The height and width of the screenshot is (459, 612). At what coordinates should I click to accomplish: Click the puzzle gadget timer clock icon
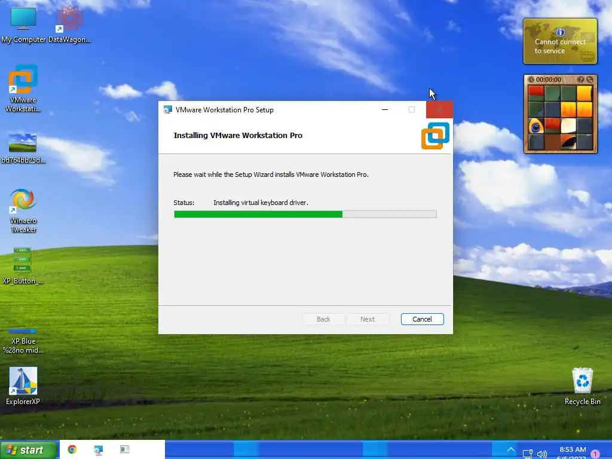pyautogui.click(x=531, y=79)
